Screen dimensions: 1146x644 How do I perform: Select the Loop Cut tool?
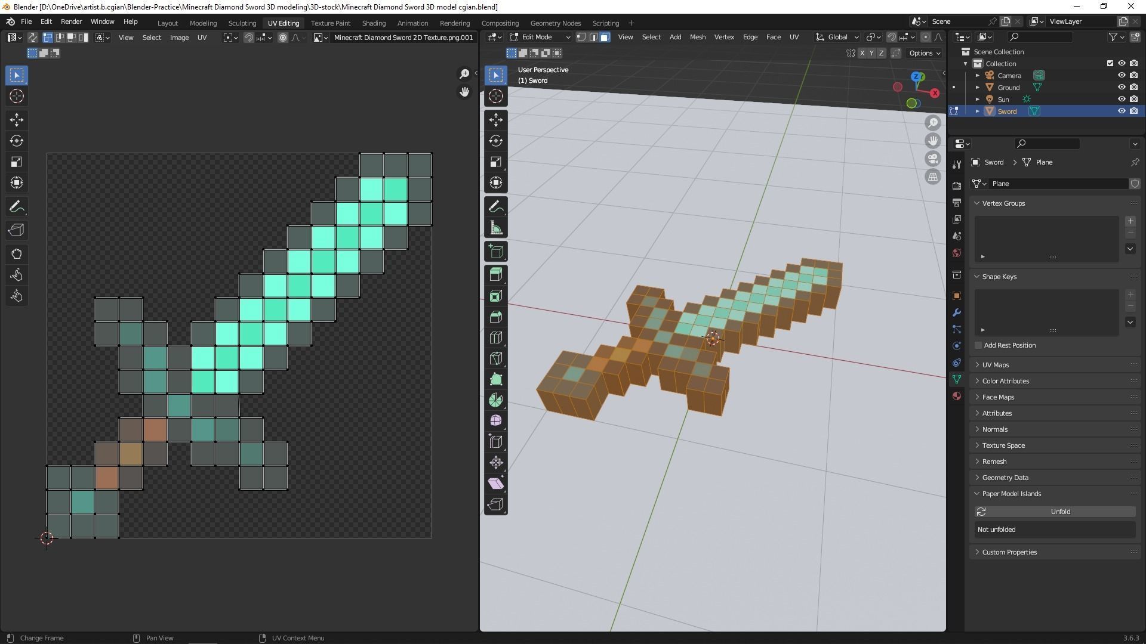pyautogui.click(x=495, y=338)
